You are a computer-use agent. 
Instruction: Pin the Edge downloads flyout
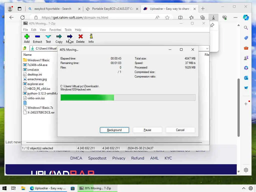pos(212,25)
